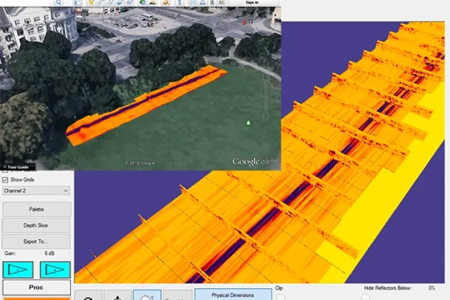This screenshot has height=300, width=450.
Task: Click the view in Google Maps icon
Action: 221,2
